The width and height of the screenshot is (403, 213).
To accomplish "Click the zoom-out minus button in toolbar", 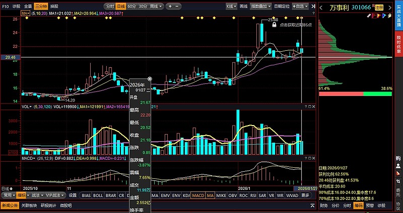I will 177,7.
